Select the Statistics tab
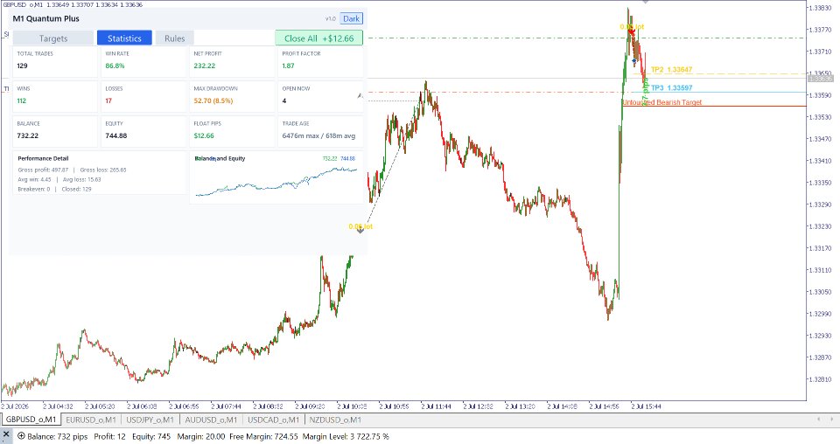 [124, 38]
